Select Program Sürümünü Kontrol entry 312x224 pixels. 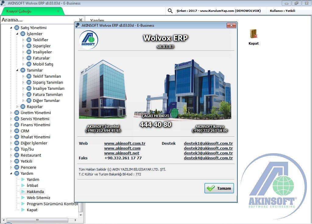[x=52, y=204]
